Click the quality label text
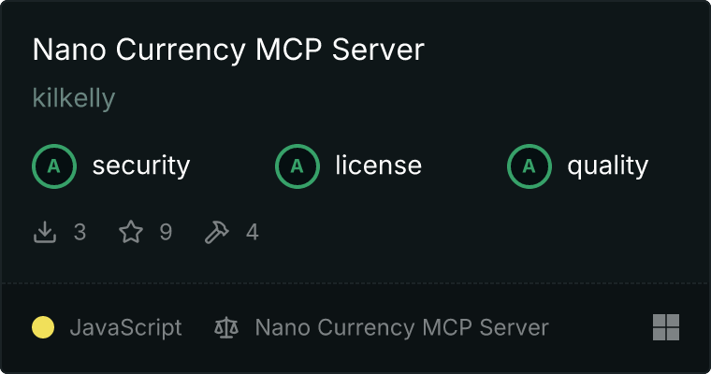 coord(608,165)
